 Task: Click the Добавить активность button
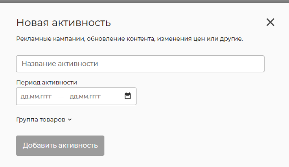tap(60, 145)
